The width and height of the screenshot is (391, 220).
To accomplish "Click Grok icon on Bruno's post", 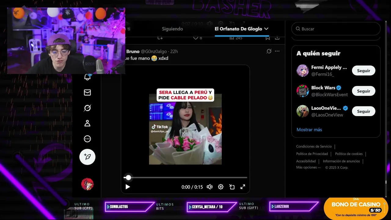I will pyautogui.click(x=269, y=51).
